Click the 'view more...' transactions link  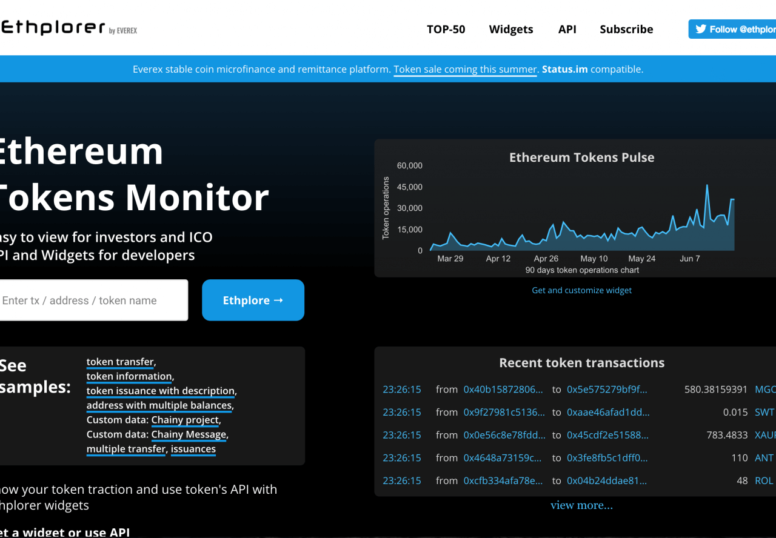click(582, 505)
